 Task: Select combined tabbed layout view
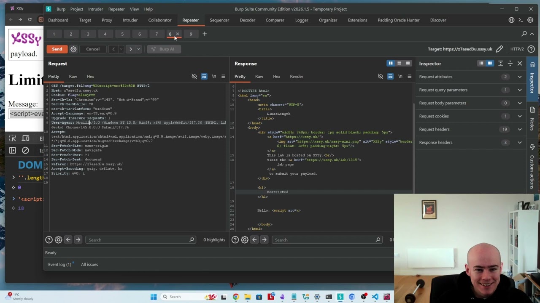click(408, 64)
